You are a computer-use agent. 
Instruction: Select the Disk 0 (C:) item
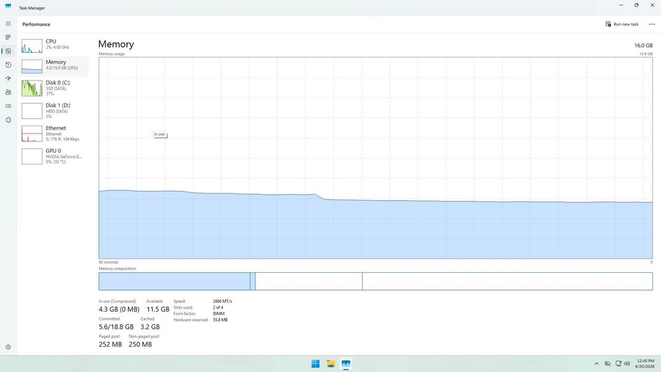[x=54, y=88]
